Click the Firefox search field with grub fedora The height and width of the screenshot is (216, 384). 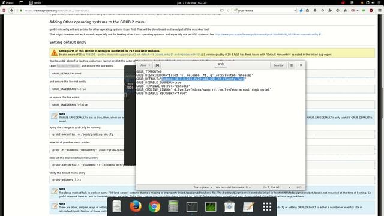click(x=265, y=11)
